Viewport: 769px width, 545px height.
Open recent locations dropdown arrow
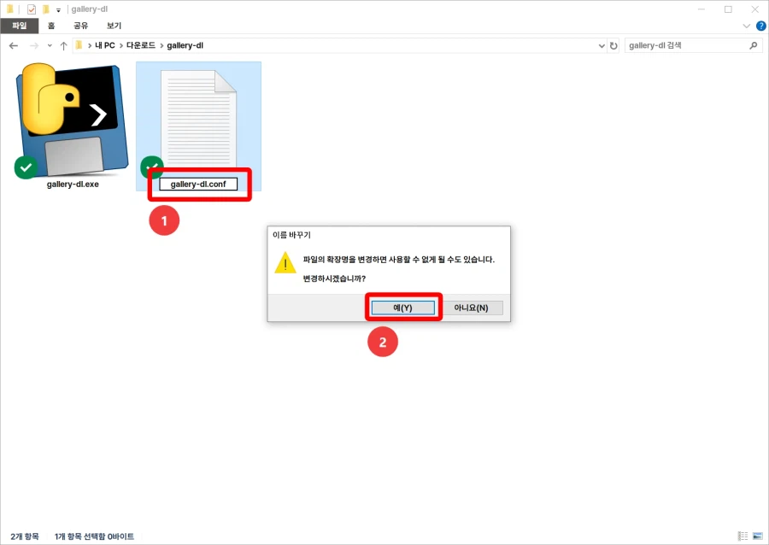point(50,45)
